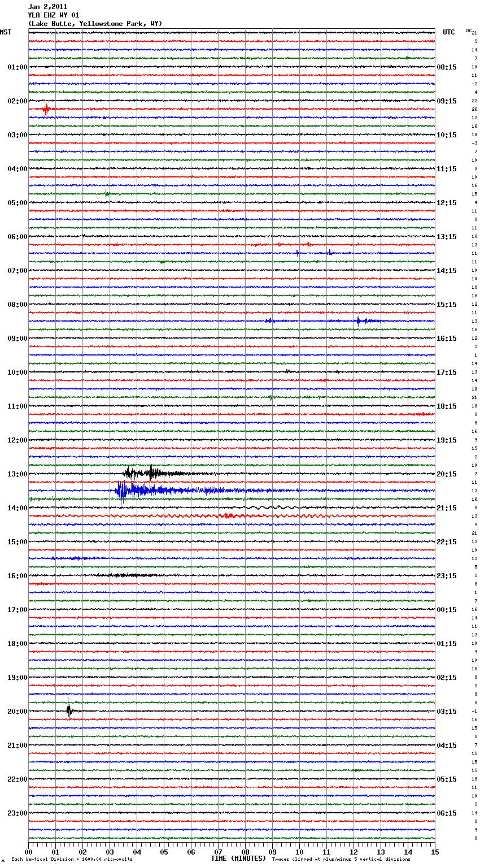This screenshot has width=480, height=867.
Task: Select the '19:15' UTC time label
Action: 447,440
